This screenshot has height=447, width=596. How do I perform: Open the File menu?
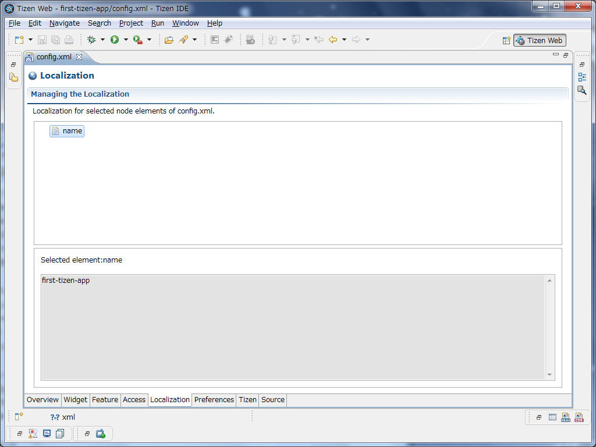point(15,23)
